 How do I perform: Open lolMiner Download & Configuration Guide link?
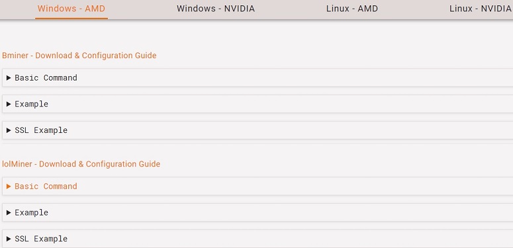click(x=81, y=164)
